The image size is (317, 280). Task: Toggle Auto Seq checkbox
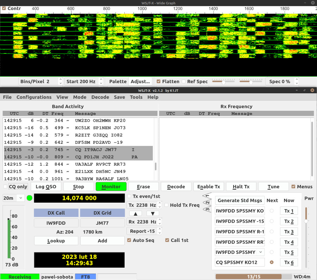pos(129,240)
